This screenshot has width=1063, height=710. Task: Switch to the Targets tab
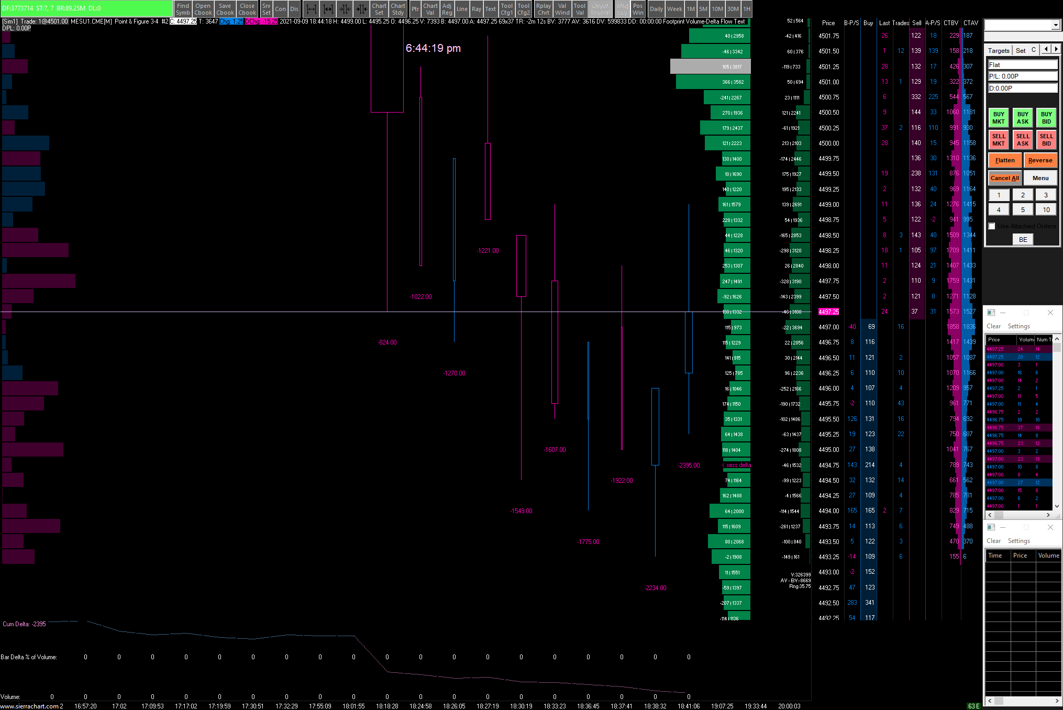(x=998, y=51)
